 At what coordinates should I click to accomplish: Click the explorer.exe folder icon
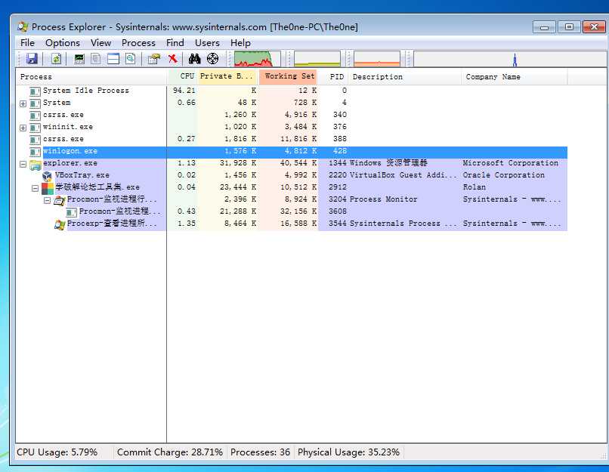tap(35, 165)
